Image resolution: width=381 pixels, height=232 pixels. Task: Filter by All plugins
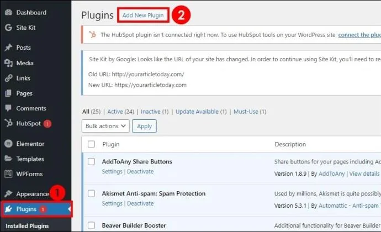[x=86, y=112]
